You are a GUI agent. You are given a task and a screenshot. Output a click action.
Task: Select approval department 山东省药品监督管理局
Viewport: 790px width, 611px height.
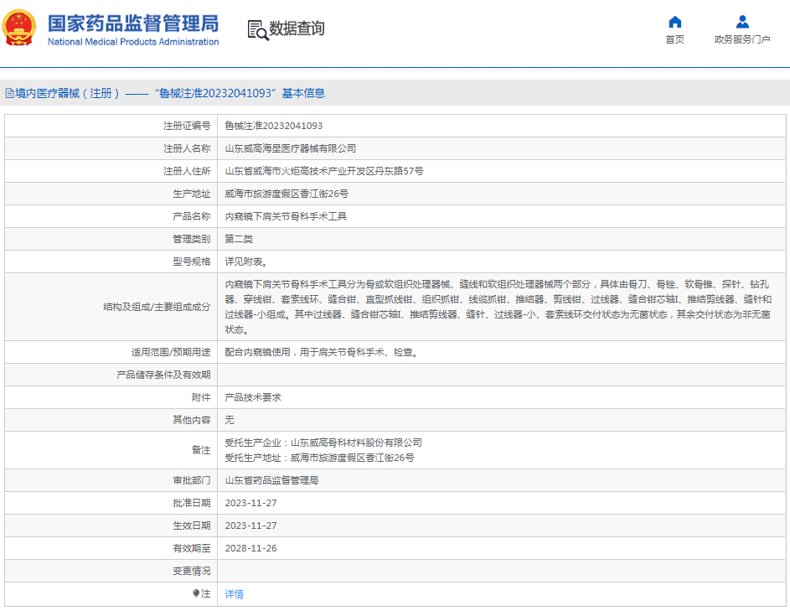coord(271,480)
